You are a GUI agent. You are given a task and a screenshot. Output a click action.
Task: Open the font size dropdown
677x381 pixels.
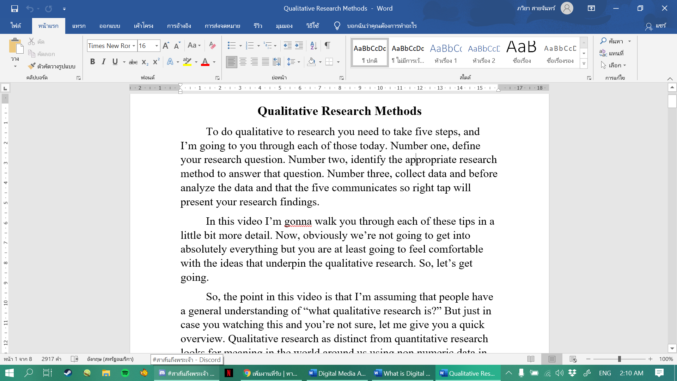[x=157, y=46]
